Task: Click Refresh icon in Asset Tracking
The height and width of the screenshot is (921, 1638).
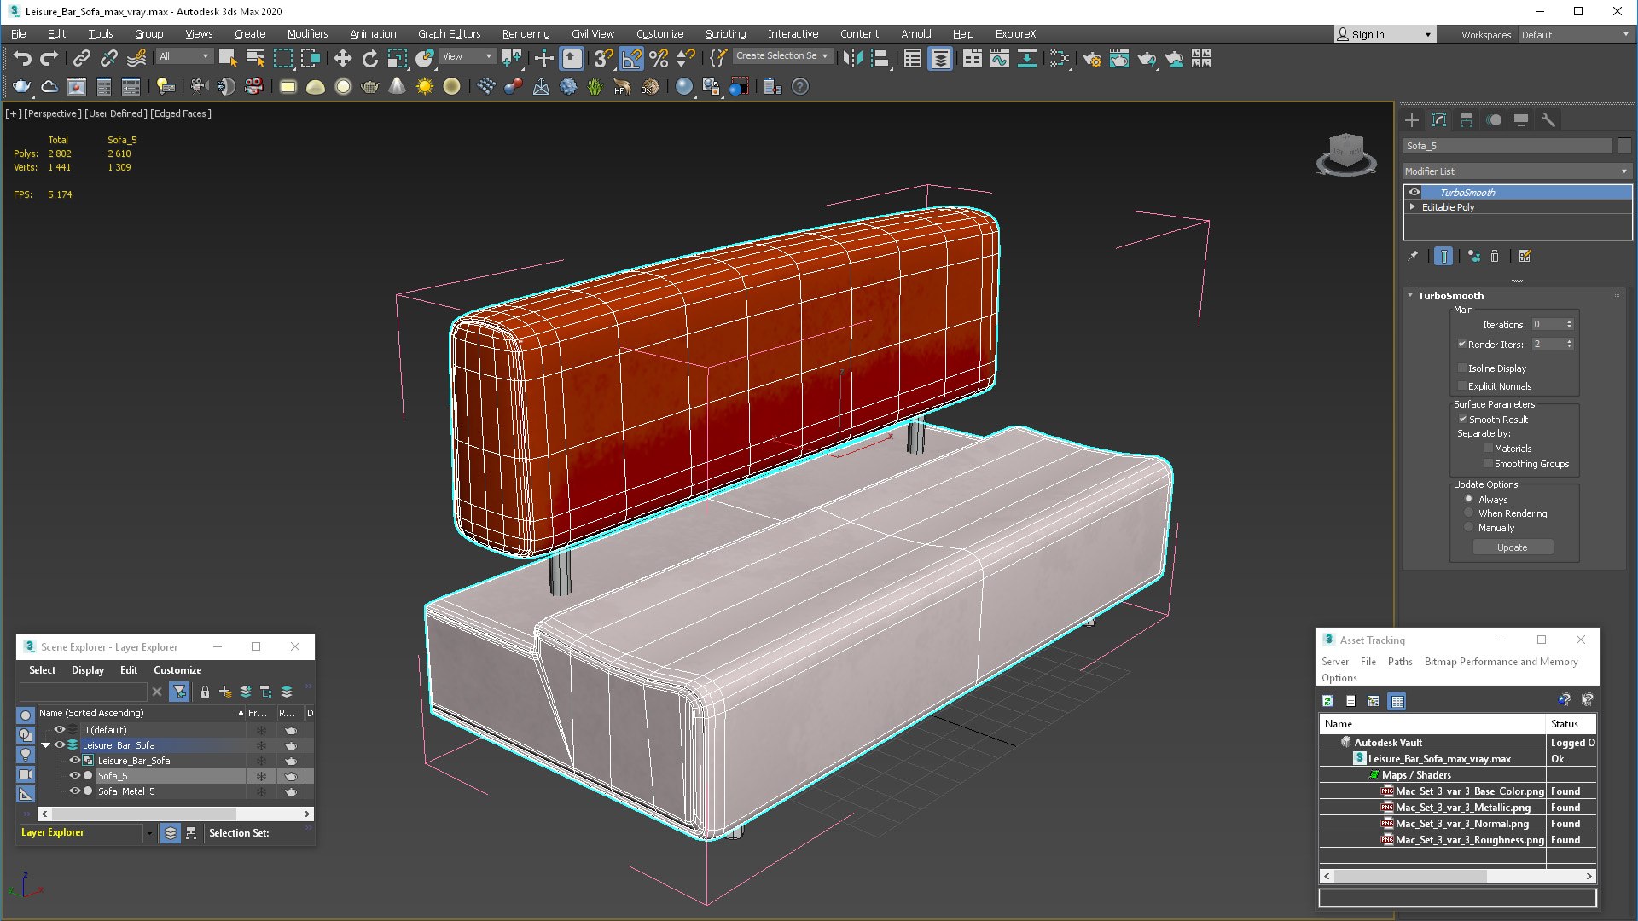Action: click(x=1327, y=701)
